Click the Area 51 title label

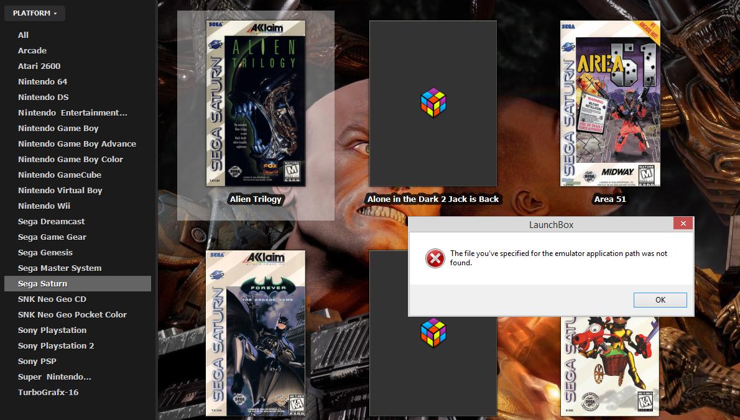coord(610,199)
